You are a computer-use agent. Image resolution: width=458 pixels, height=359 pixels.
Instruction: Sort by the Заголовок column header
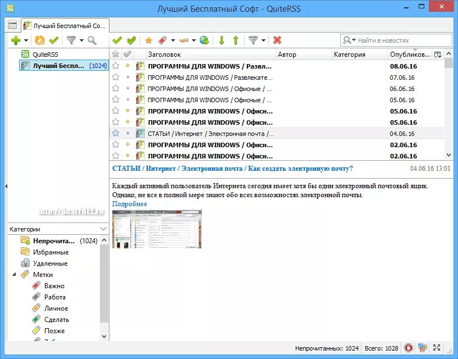[211, 54]
